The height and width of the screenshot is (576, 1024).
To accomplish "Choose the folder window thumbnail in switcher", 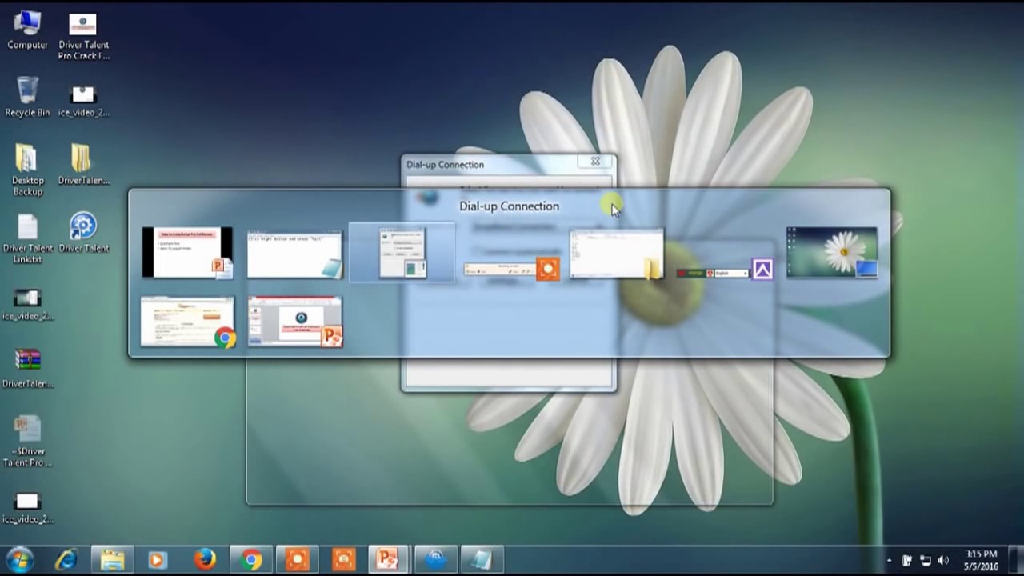I will tap(617, 254).
